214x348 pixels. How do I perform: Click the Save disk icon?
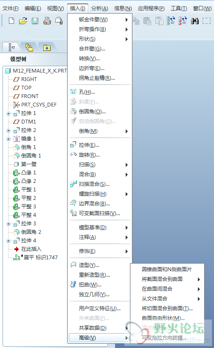tap(35, 21)
